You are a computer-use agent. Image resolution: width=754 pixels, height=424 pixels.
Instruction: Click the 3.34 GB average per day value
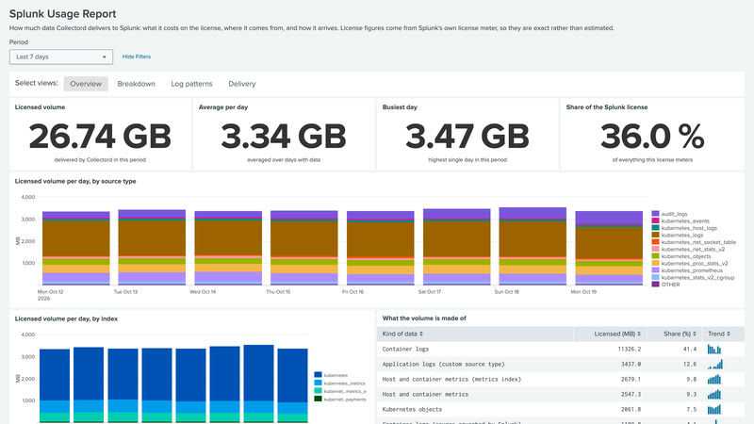[x=284, y=137]
